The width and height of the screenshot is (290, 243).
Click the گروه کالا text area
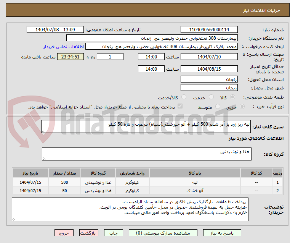146,154
